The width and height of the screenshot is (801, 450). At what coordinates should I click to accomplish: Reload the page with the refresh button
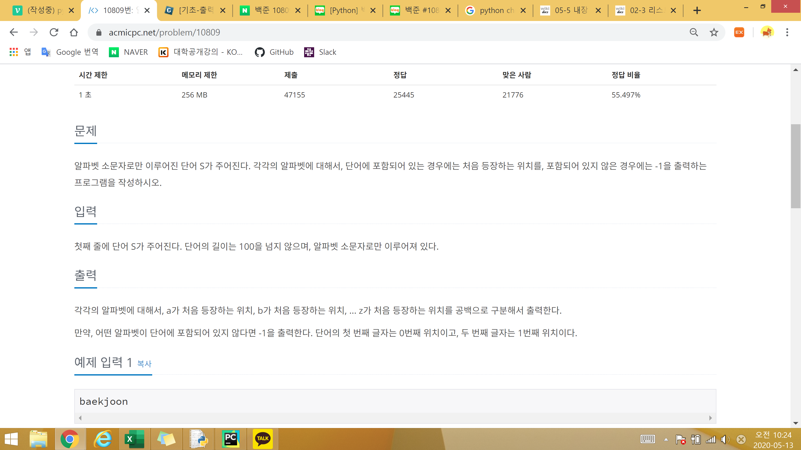54,32
